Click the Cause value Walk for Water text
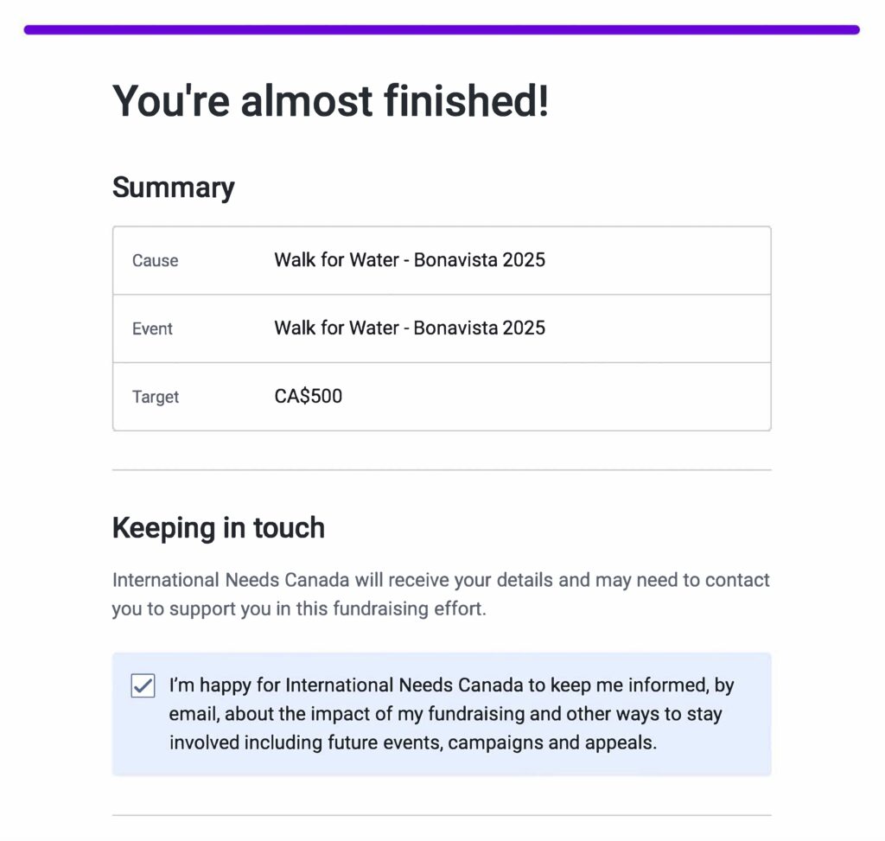This screenshot has width=885, height=841. [409, 259]
